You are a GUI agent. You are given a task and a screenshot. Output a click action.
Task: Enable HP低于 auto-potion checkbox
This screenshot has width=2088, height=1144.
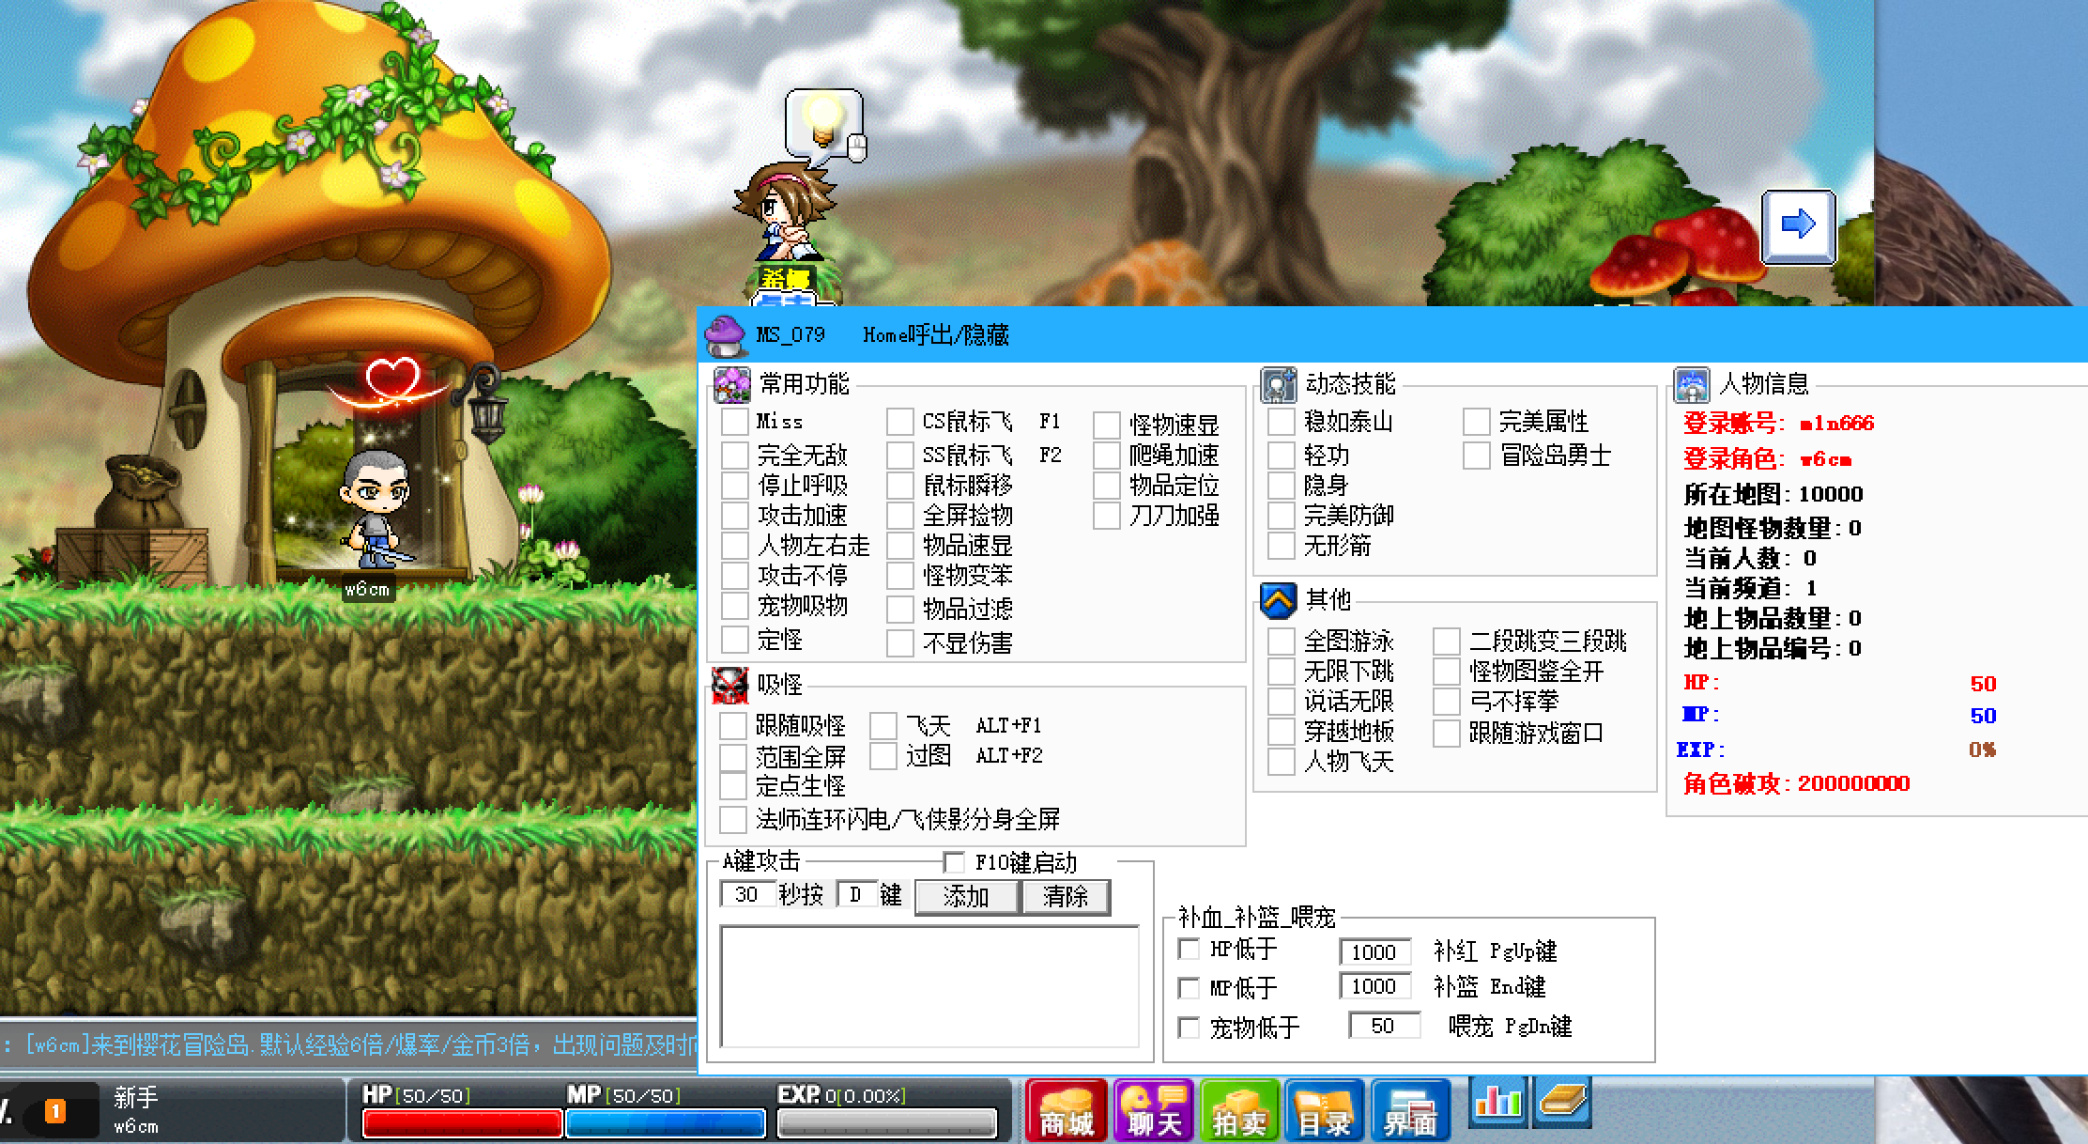point(1189,950)
